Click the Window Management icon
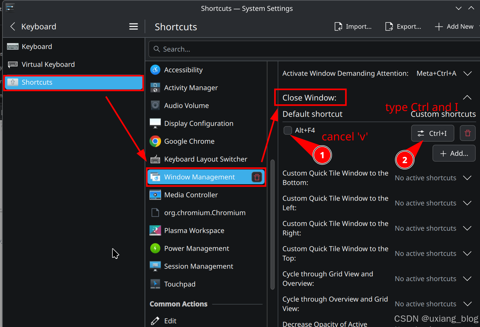480x327 pixels. pos(155,177)
